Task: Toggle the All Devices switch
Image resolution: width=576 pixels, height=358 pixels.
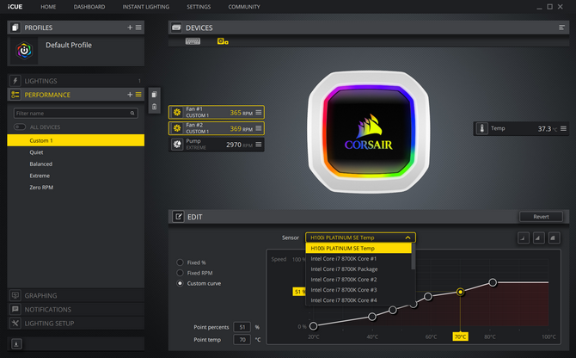Action: (20, 127)
